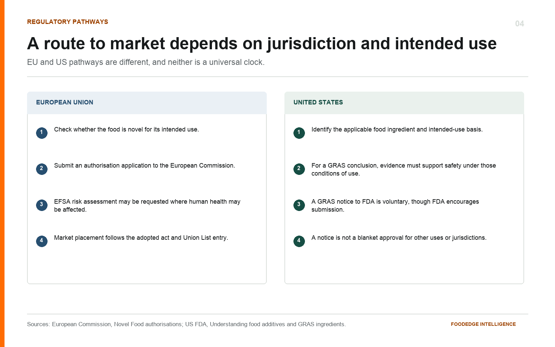The image size is (555, 347).
Task: Click the FOODEDGE INTELLIGENCE footer label
Action: 483,324
